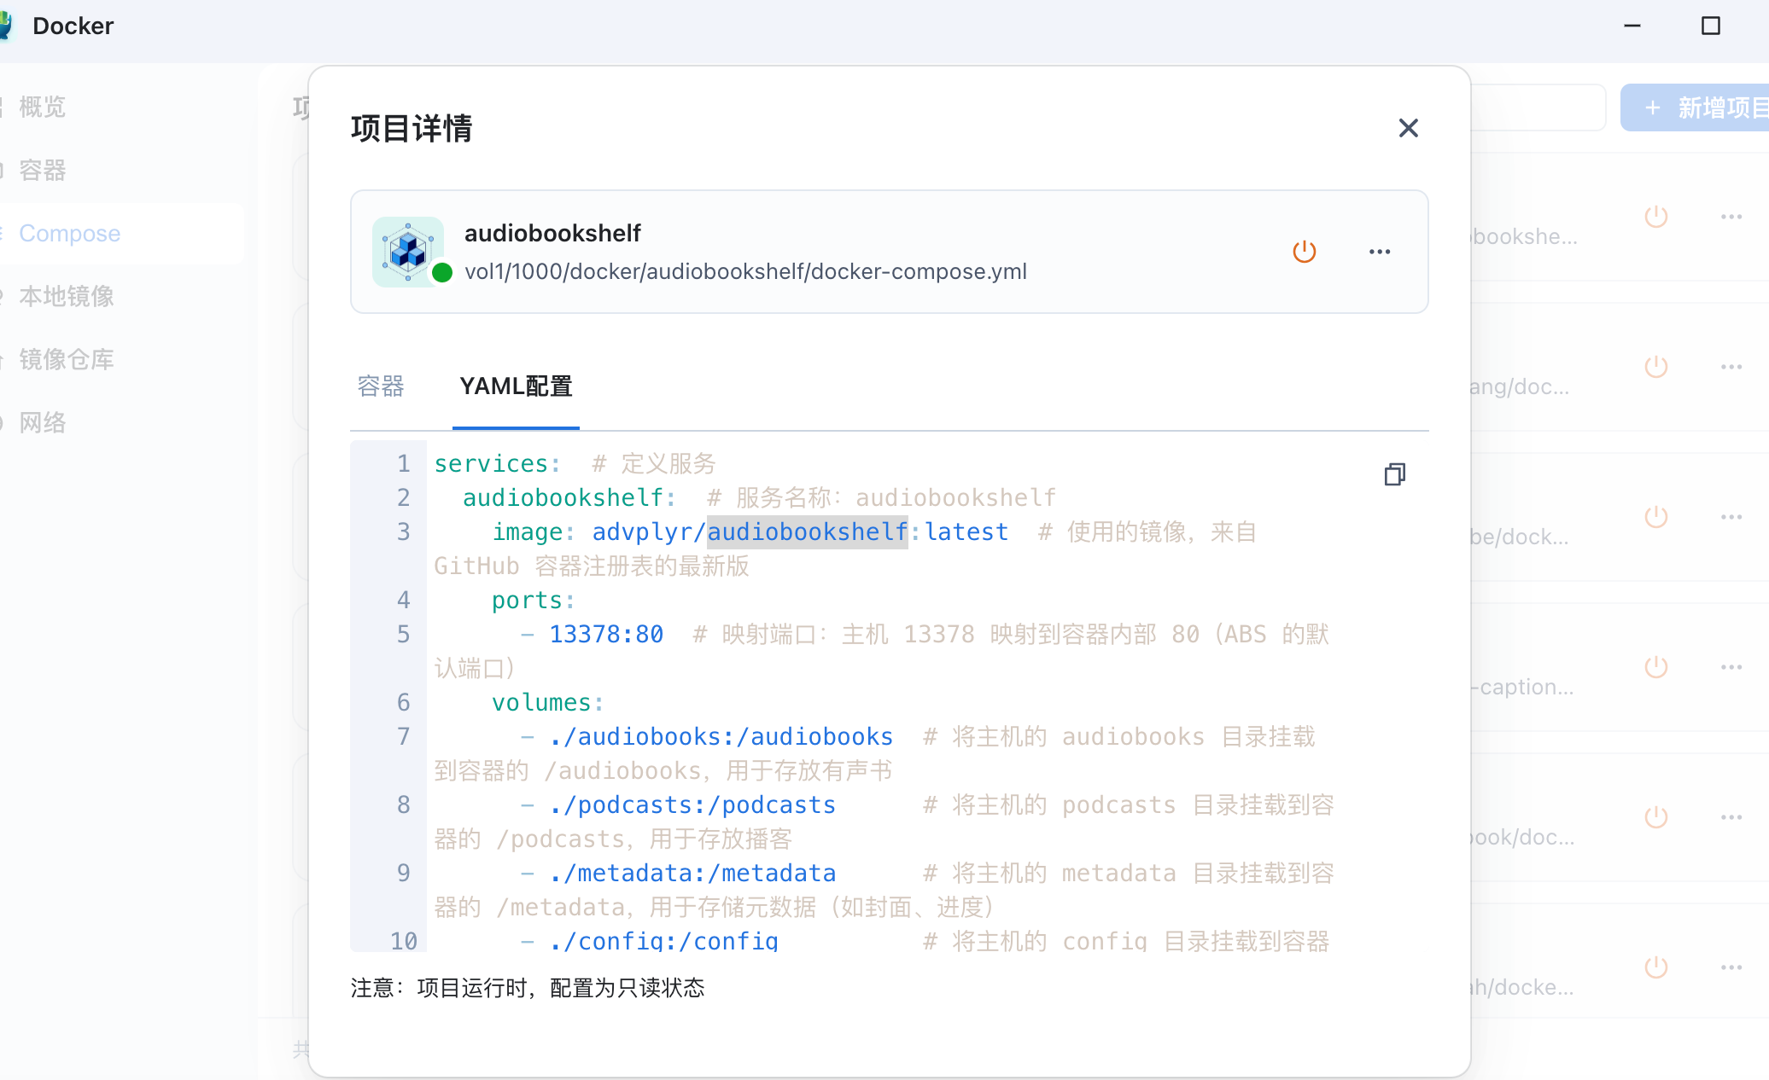This screenshot has height=1080, width=1769.
Task: Open more options for the -caption... row
Action: [1731, 667]
